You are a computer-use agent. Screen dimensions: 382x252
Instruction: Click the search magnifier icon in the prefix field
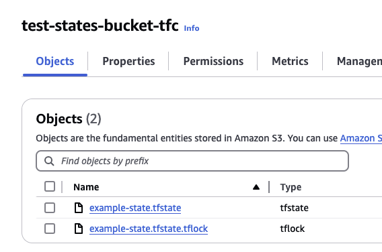coord(49,161)
